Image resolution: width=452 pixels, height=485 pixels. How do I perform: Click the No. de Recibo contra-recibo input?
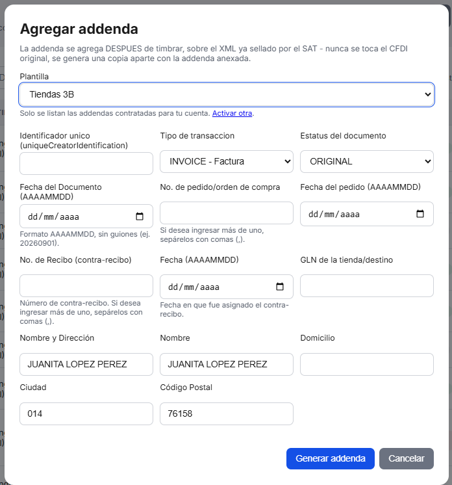point(86,286)
